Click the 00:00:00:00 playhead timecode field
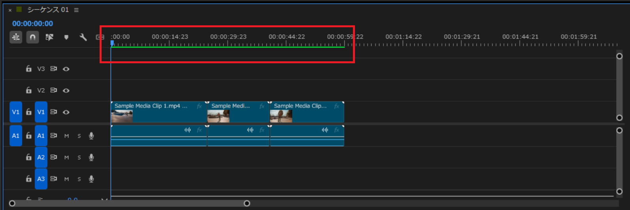Viewport: 630px width, 210px height. (32, 24)
